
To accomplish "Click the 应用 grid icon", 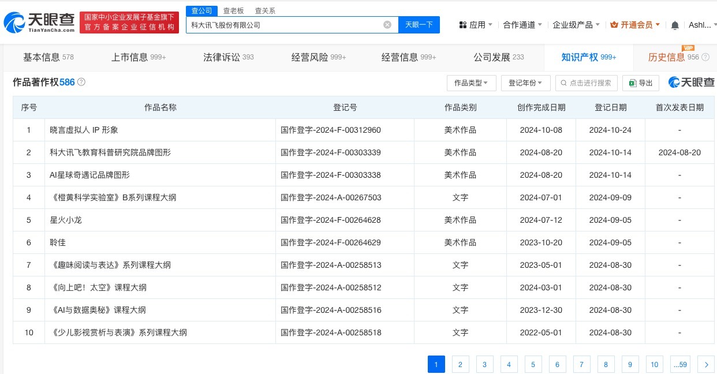I will click(462, 25).
